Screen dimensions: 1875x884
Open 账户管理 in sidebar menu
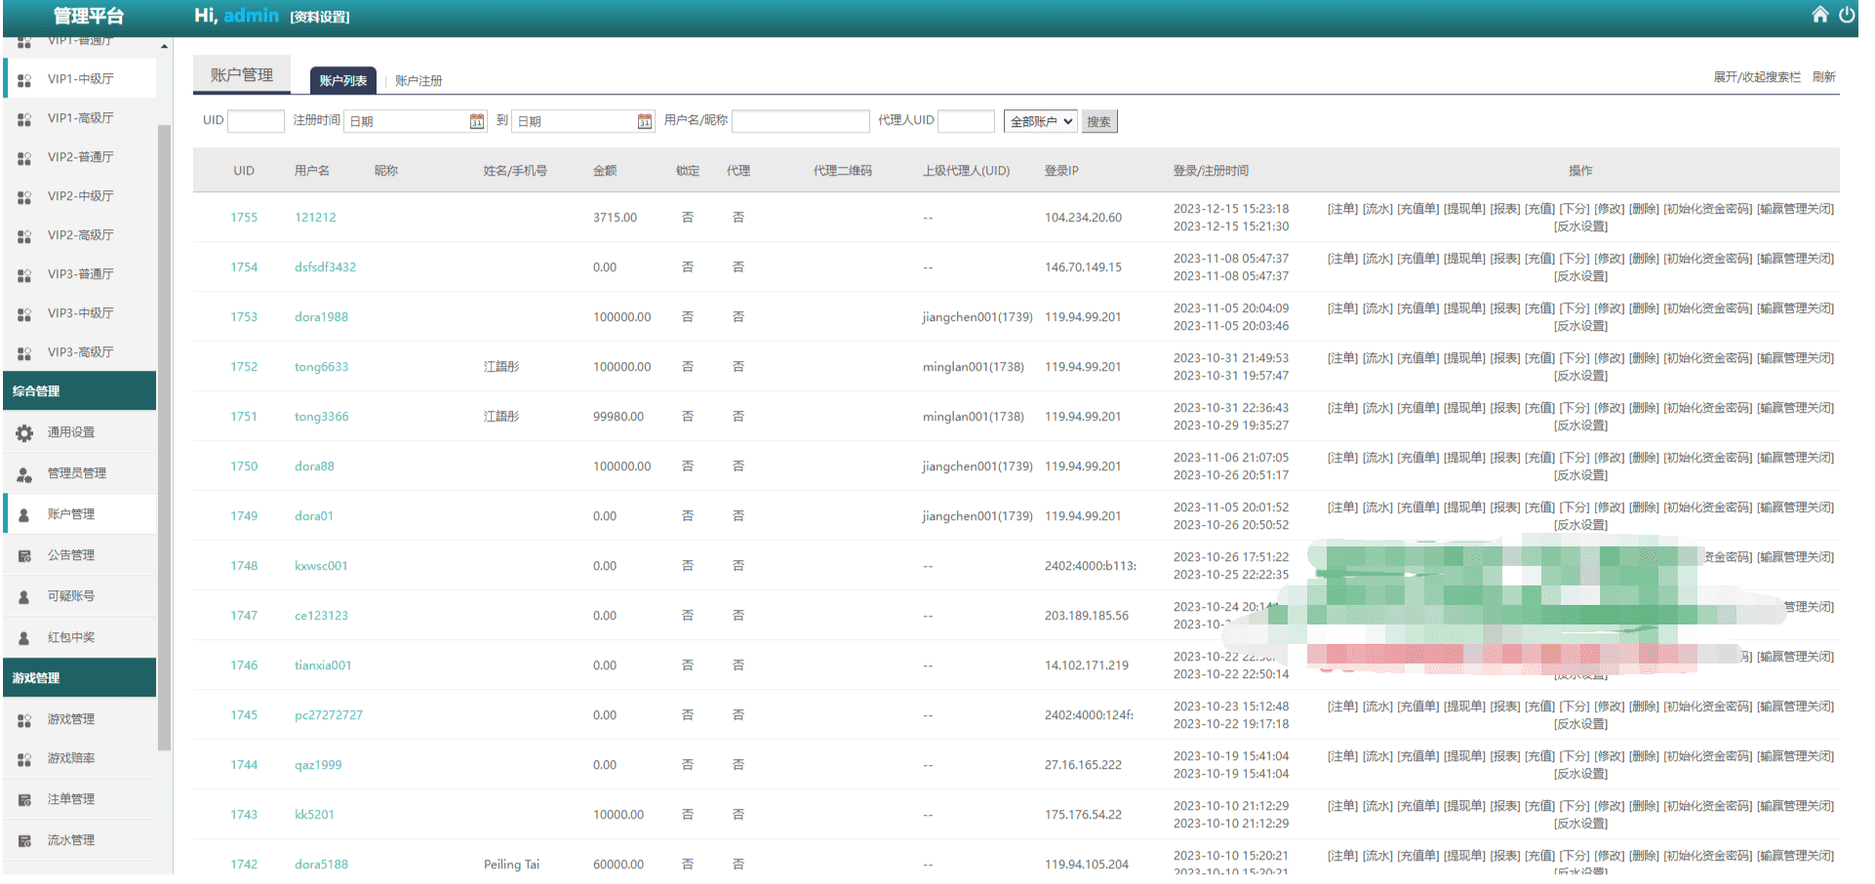[71, 514]
